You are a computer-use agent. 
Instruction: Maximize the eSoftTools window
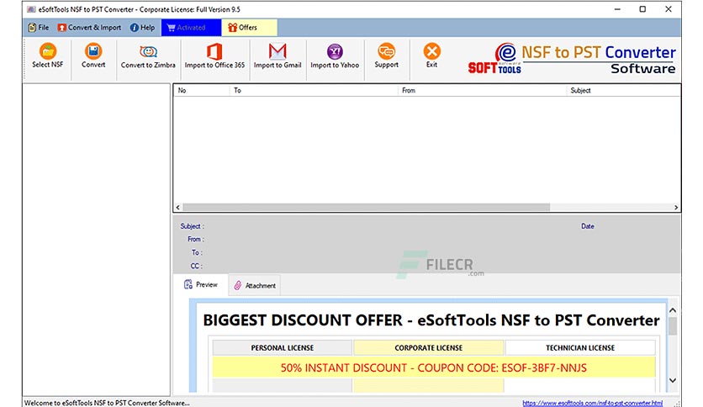tap(642, 9)
